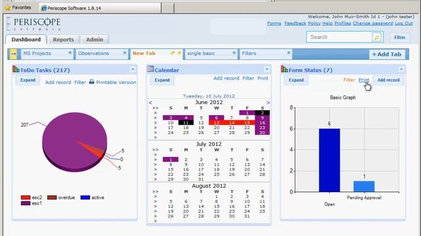Open the Forms link
This screenshot has height=236, width=421.
(274, 24)
